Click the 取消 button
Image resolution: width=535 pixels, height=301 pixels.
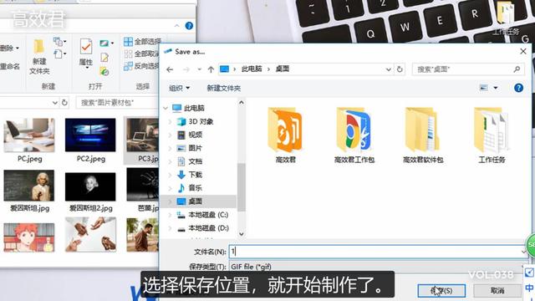(497, 290)
